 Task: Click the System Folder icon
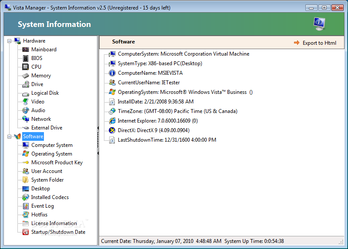tap(26, 180)
